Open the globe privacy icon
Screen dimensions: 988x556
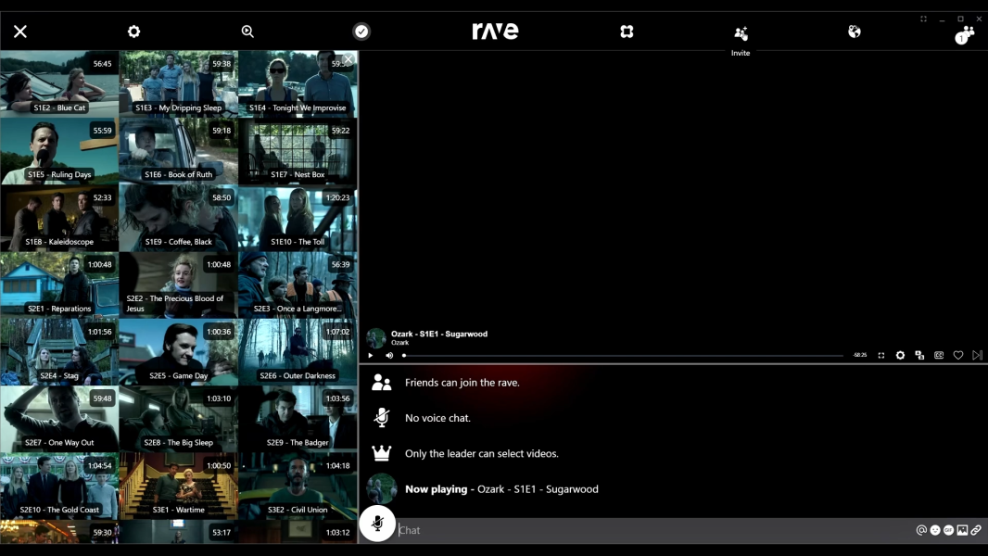click(855, 32)
